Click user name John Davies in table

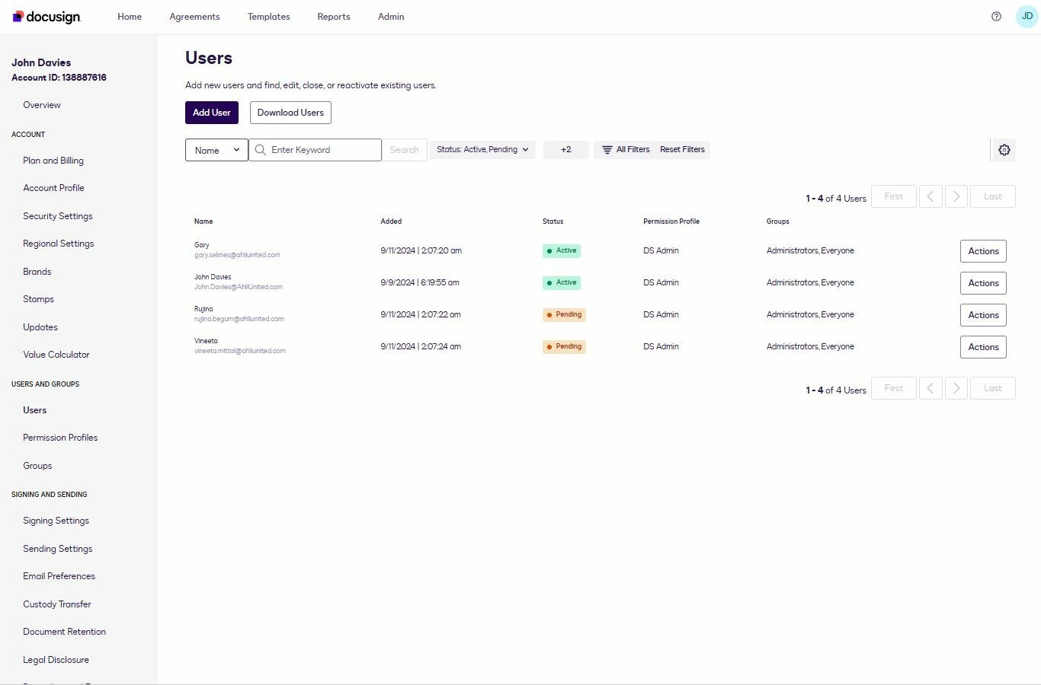pyautogui.click(x=213, y=277)
